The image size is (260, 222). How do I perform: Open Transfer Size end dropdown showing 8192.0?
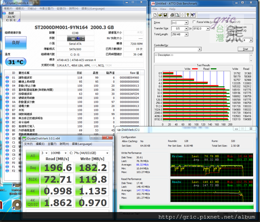coord(208,28)
